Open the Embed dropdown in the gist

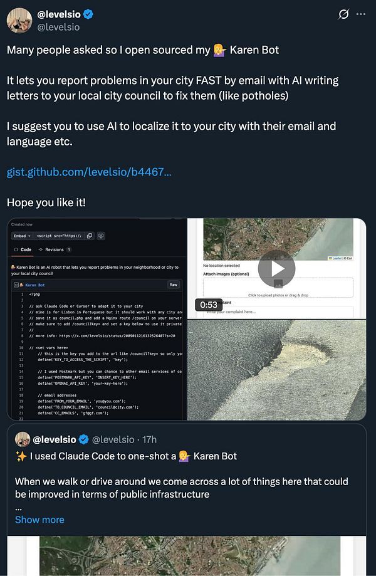point(21,235)
